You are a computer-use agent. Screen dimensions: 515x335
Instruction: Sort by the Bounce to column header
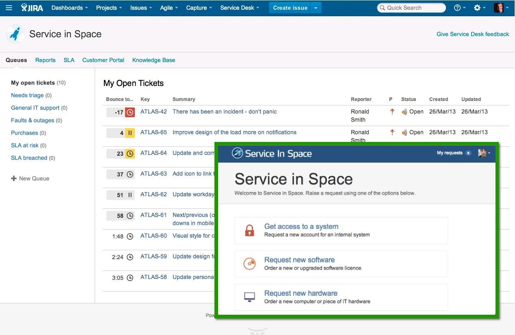tap(120, 99)
